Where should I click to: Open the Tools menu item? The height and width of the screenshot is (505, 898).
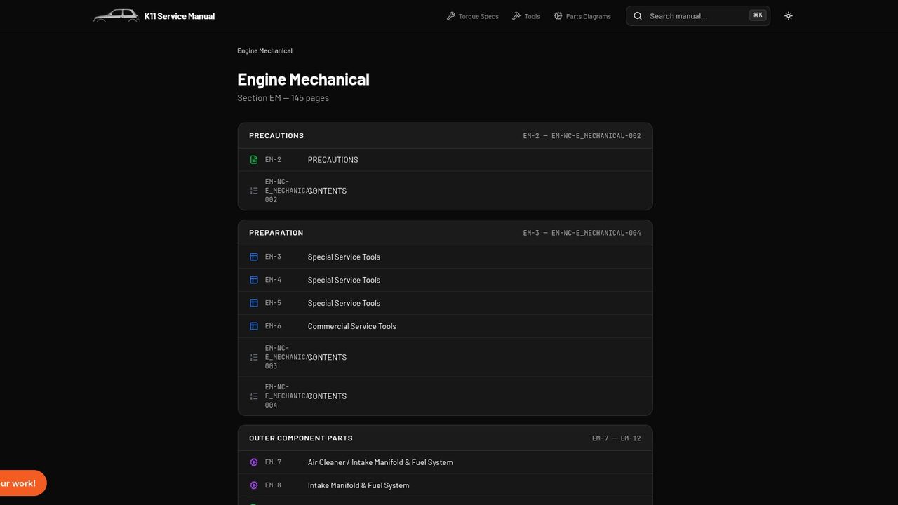[x=526, y=16]
